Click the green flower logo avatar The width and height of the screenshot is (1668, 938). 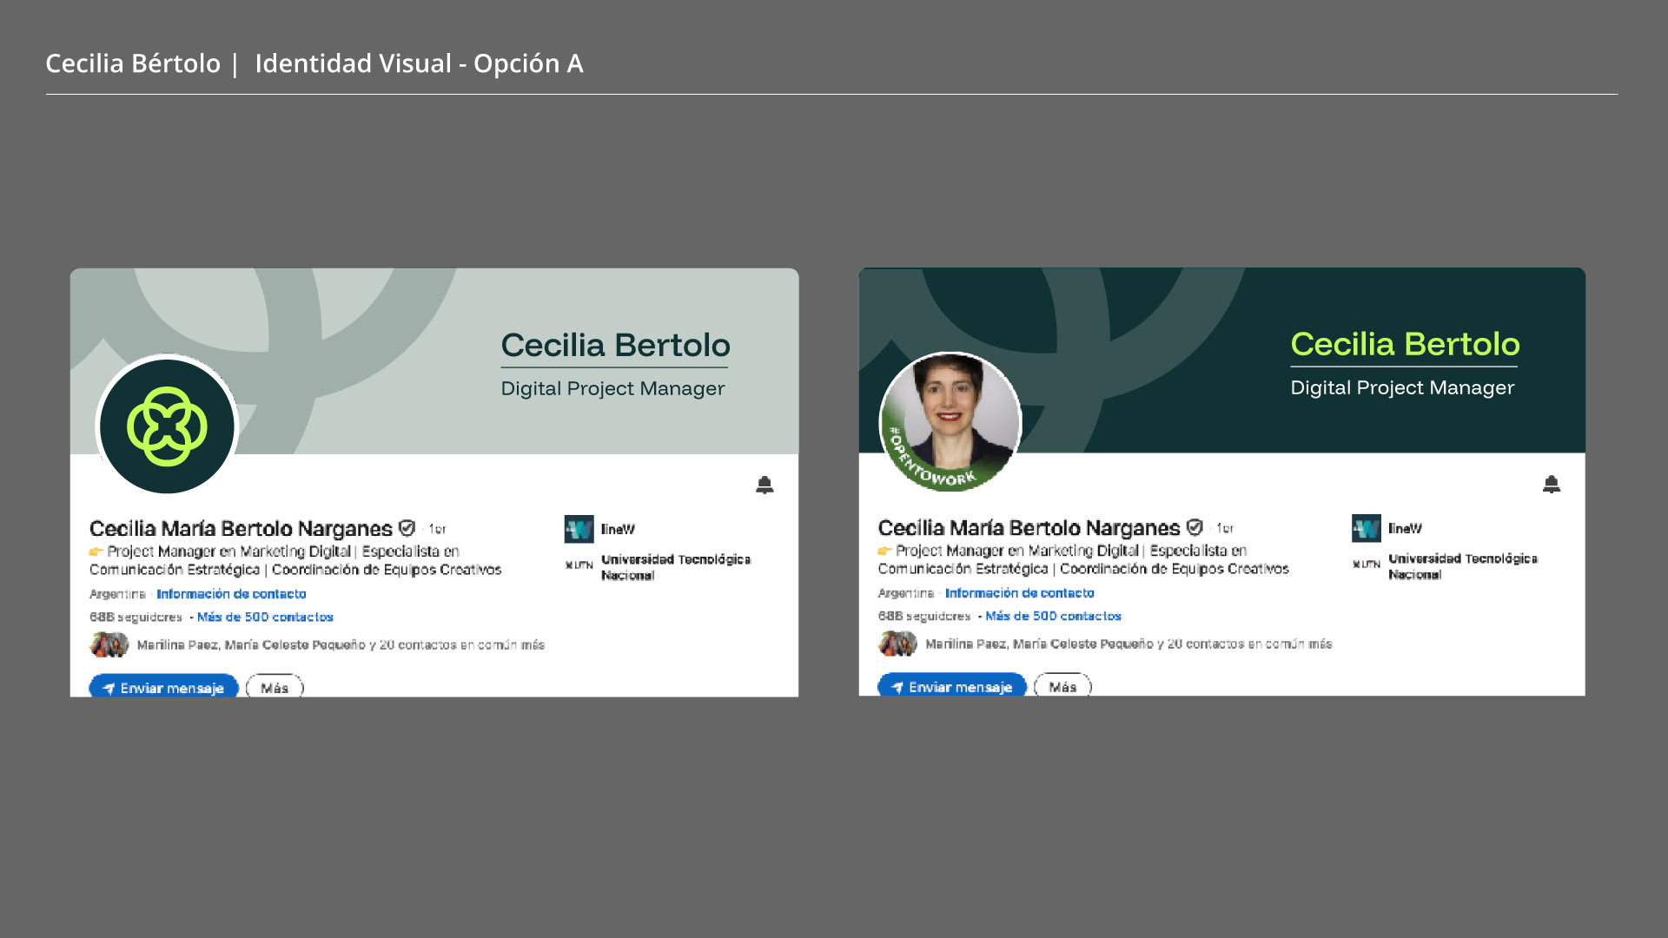pyautogui.click(x=167, y=426)
